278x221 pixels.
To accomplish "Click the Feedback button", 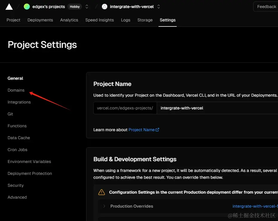I will 266,7.
